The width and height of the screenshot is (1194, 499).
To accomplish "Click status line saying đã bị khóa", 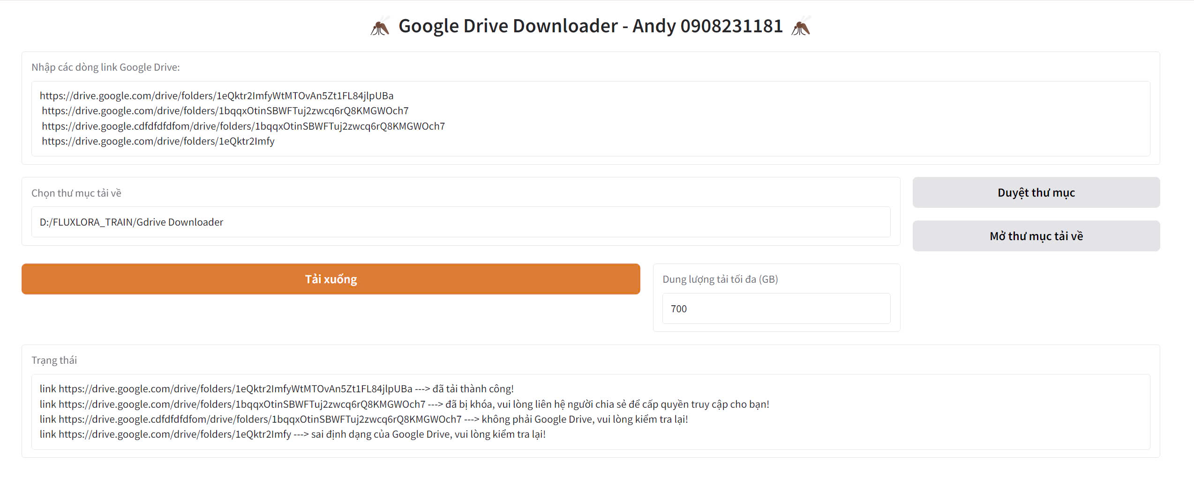I will click(x=405, y=404).
